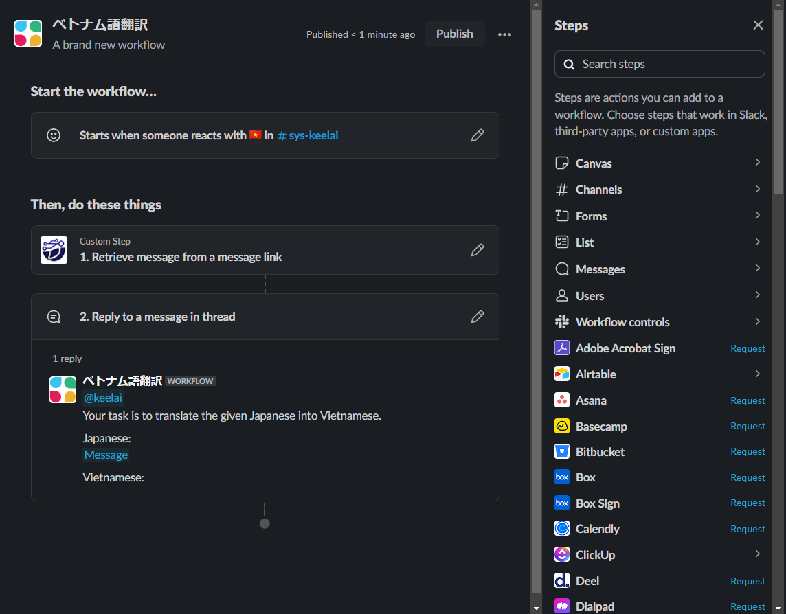Request the Box Sign app
The width and height of the screenshot is (786, 614).
[x=748, y=503]
